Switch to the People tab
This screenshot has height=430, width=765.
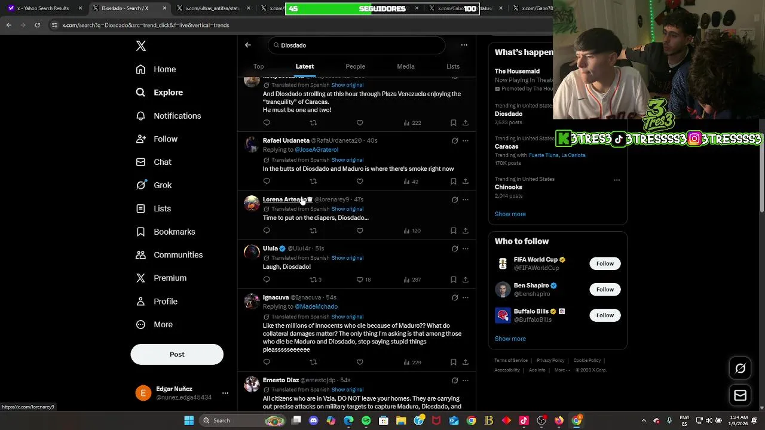pos(355,66)
